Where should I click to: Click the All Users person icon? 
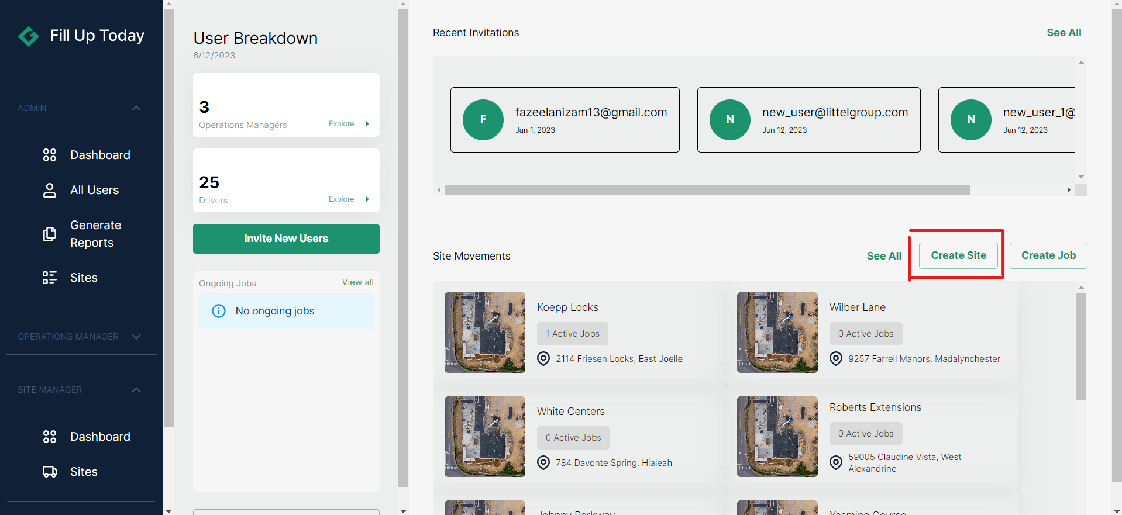(x=50, y=191)
